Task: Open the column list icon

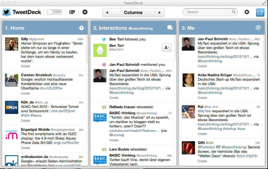Action: coord(72,12)
